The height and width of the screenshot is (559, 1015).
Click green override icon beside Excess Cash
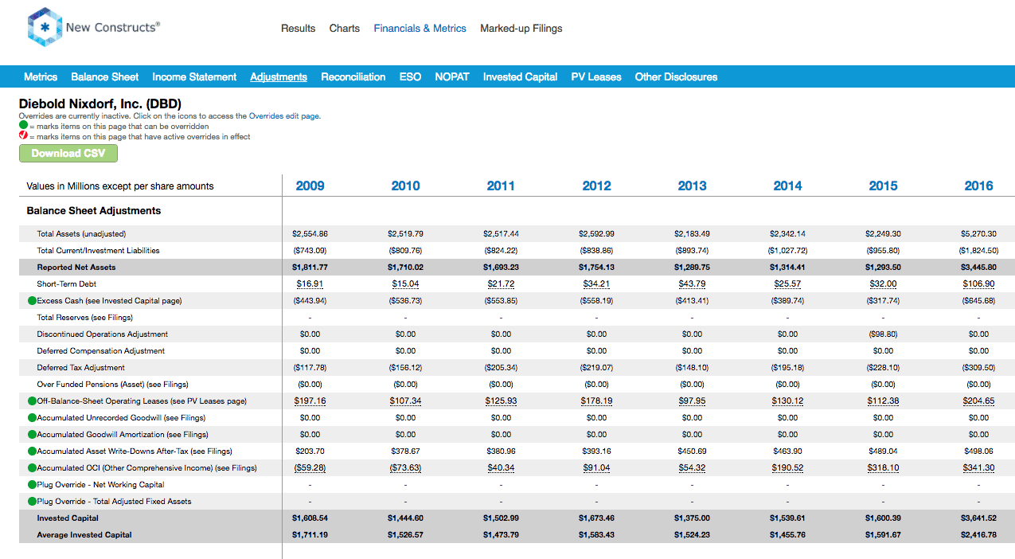click(x=32, y=301)
